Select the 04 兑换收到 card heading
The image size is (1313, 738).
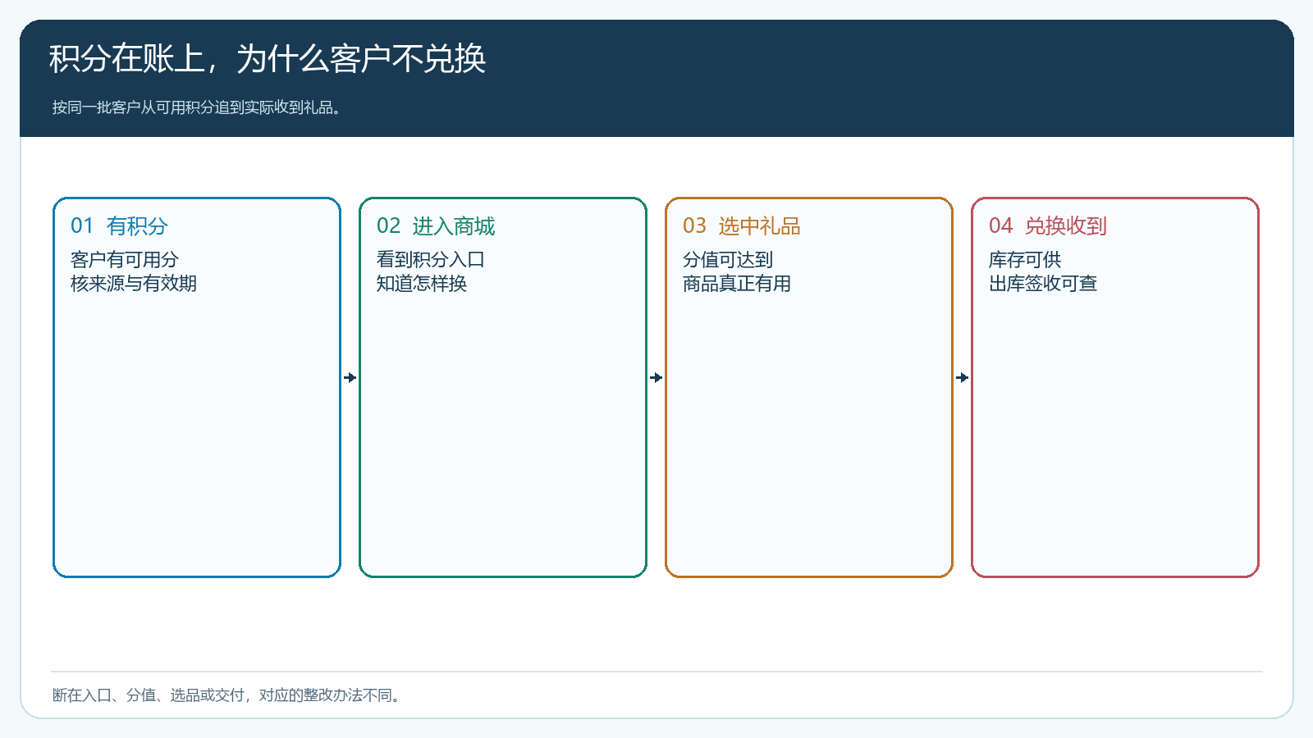point(1048,225)
